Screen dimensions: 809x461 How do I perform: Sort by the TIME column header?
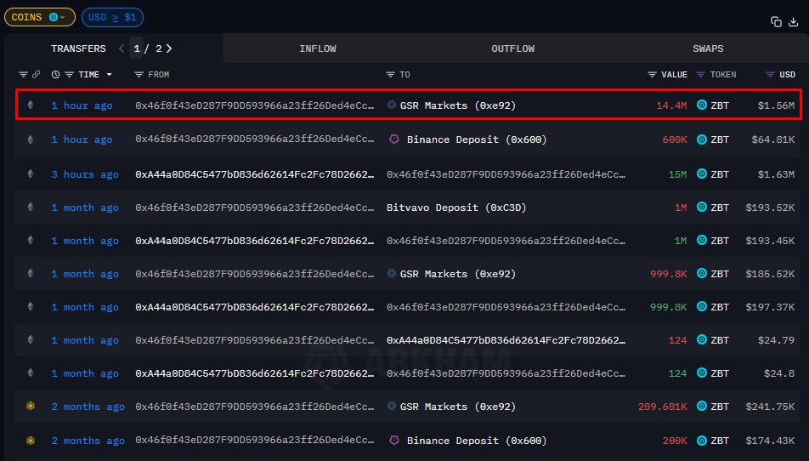[88, 75]
